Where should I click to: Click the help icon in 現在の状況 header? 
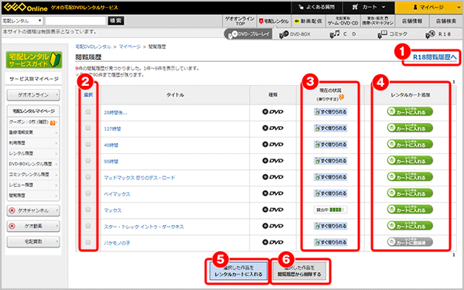coord(341,97)
